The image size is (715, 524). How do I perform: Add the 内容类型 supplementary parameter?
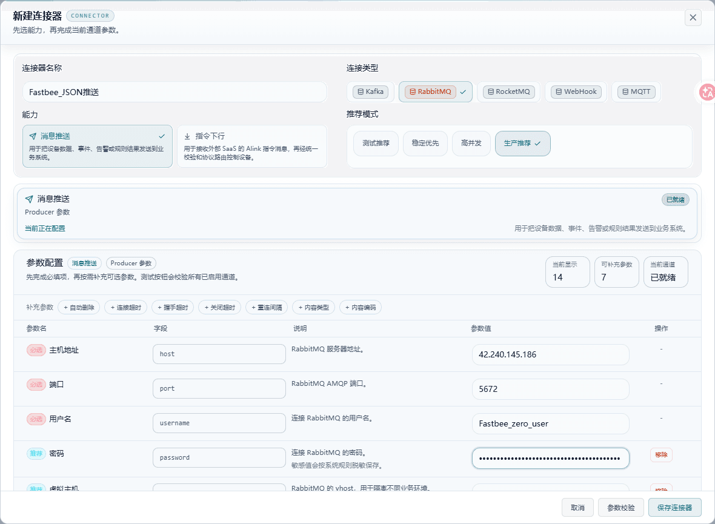pyautogui.click(x=314, y=307)
